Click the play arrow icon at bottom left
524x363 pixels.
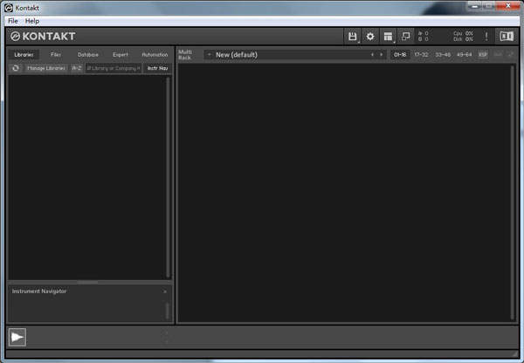(17, 337)
